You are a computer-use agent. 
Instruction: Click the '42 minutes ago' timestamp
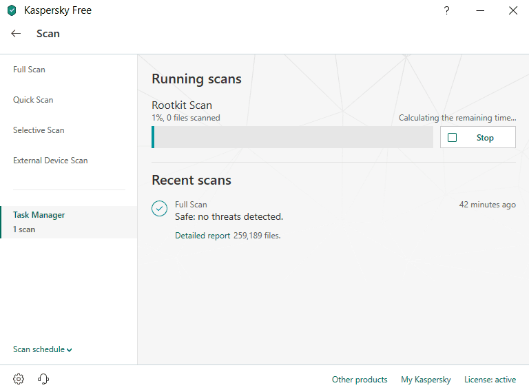[x=488, y=205]
